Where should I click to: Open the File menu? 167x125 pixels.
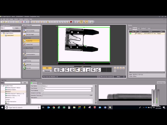tap(1, 19)
